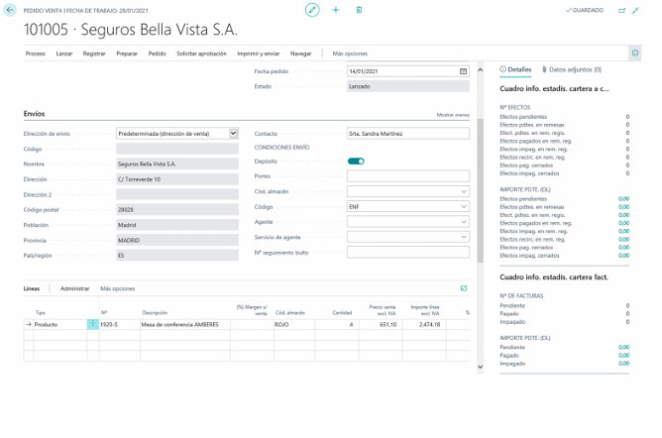Viewport: 662px width, 438px height.
Task: Click the pencil edit icon
Action: point(312,9)
